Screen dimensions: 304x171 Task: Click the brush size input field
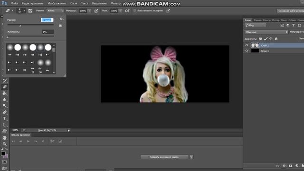(47, 20)
